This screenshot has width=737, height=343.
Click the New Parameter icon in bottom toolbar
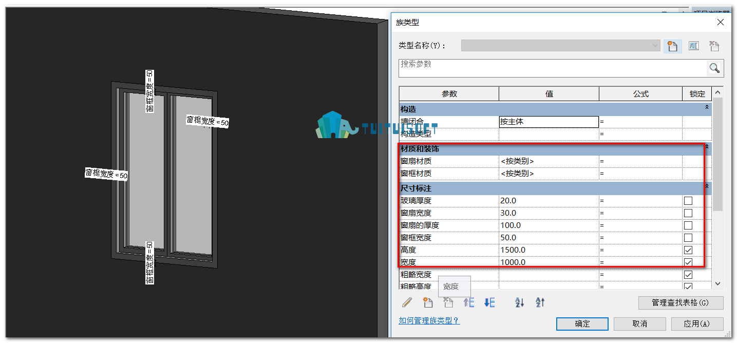(428, 302)
